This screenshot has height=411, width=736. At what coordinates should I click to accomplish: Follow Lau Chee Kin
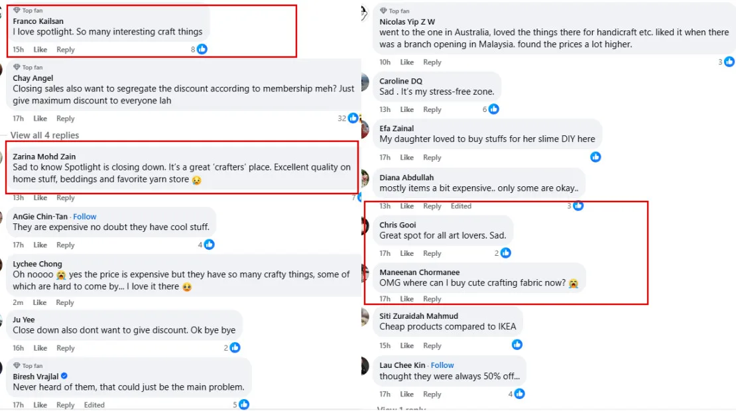[442, 365]
